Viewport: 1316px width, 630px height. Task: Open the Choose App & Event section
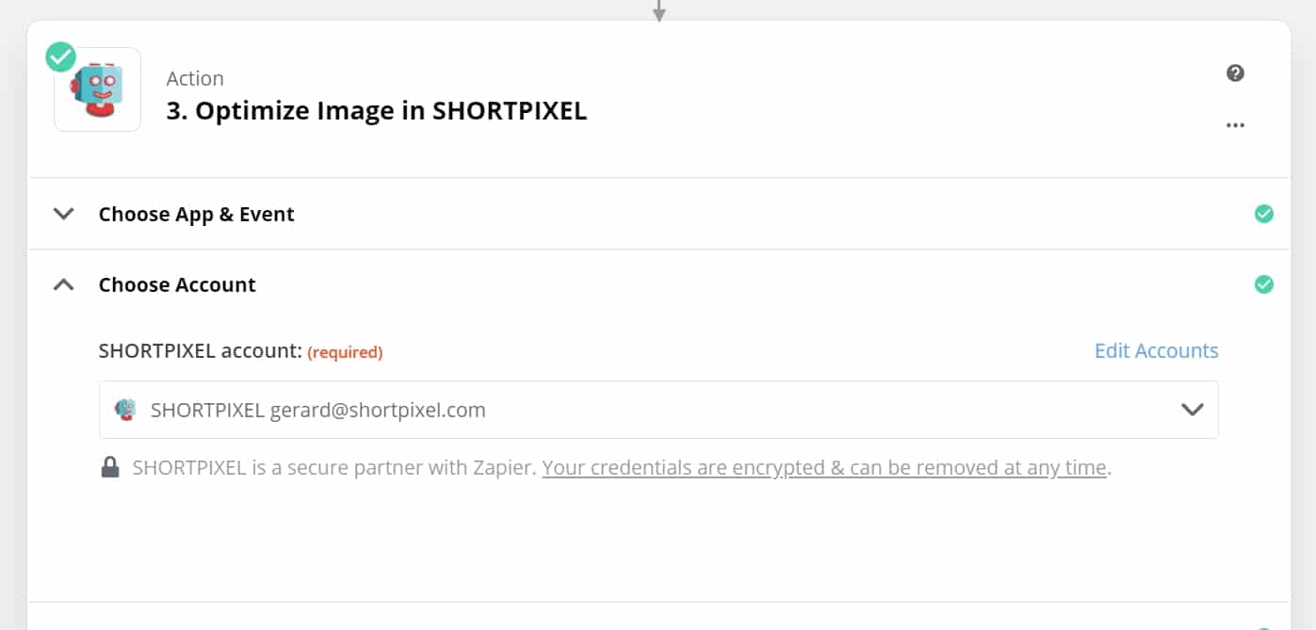click(x=196, y=214)
